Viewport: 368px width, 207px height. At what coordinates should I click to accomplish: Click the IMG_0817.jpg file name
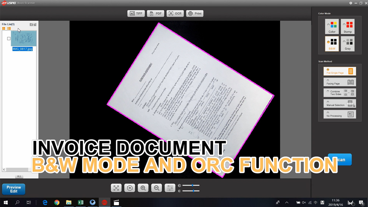[22, 49]
